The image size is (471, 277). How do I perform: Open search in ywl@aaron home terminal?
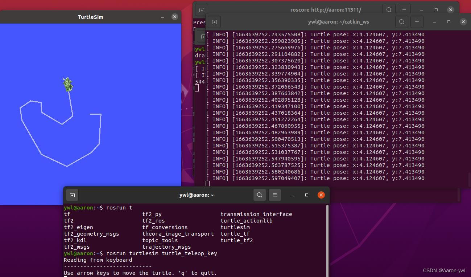click(x=259, y=195)
